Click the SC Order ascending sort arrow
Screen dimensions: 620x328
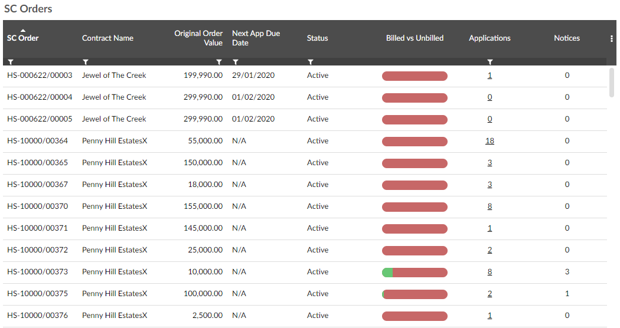[23, 30]
